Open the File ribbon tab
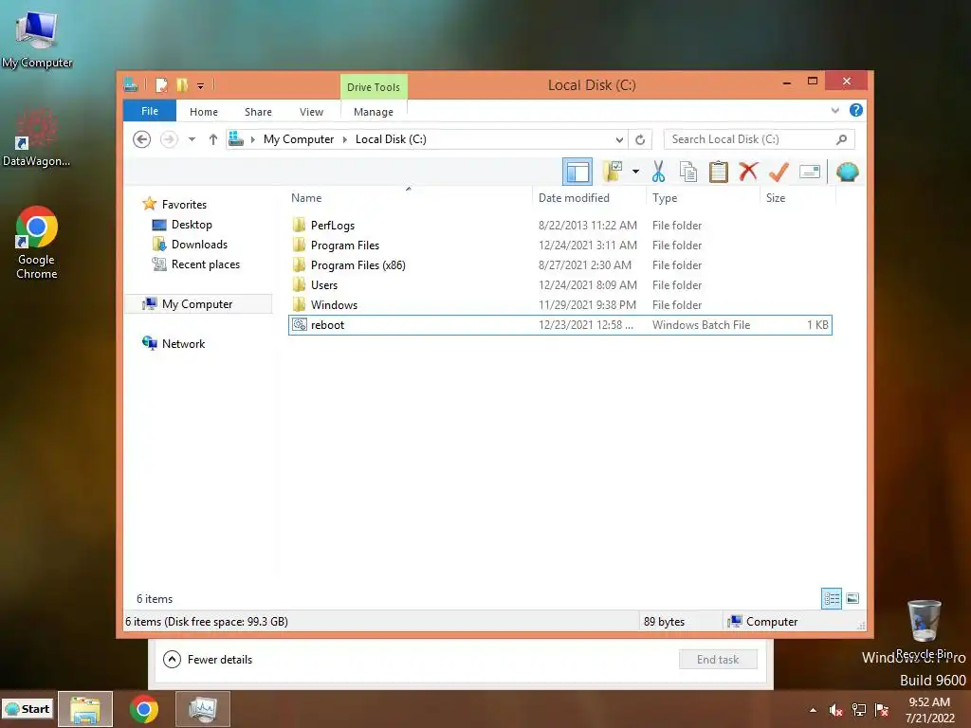Image resolution: width=971 pixels, height=728 pixels. pos(150,111)
